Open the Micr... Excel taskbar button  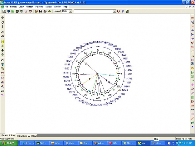(x=129, y=143)
